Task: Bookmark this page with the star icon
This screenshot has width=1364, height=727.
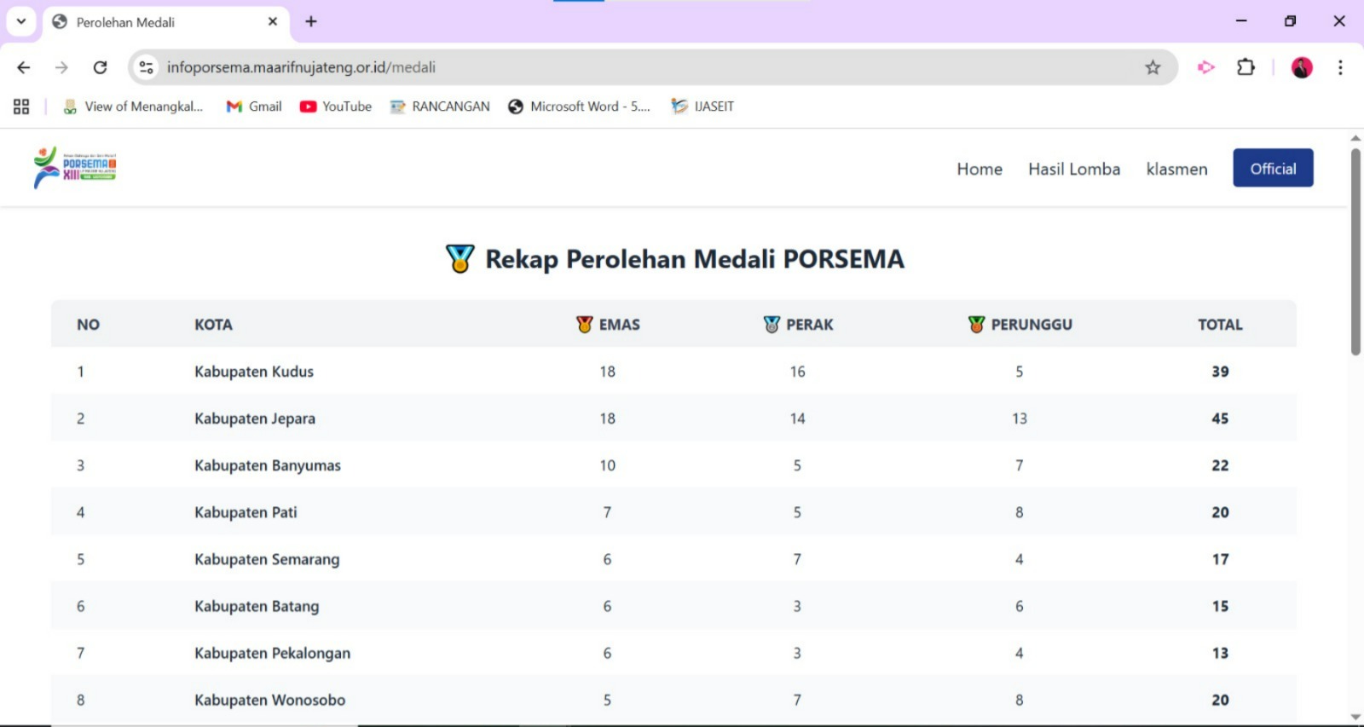Action: pyautogui.click(x=1153, y=67)
